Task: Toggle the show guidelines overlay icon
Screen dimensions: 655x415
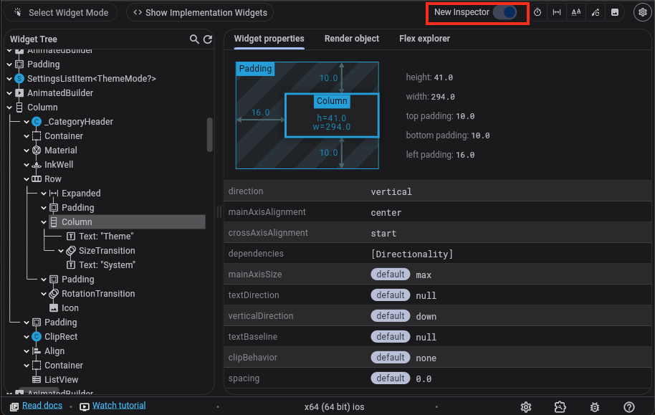Action: pos(558,12)
